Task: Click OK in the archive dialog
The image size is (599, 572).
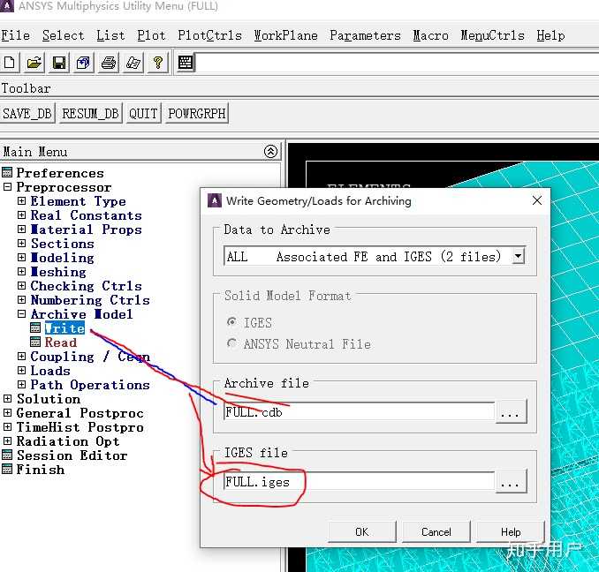Action: click(x=361, y=531)
